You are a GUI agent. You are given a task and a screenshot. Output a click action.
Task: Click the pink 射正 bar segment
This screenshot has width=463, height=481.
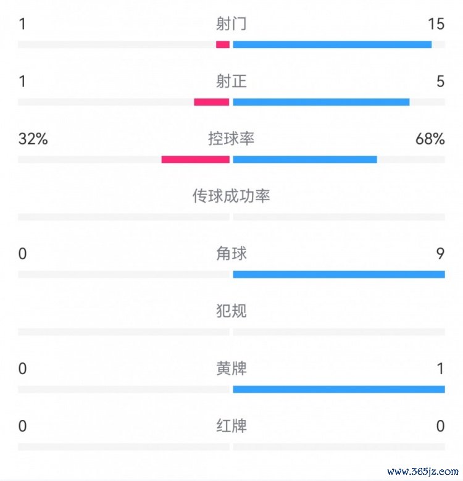[212, 102]
